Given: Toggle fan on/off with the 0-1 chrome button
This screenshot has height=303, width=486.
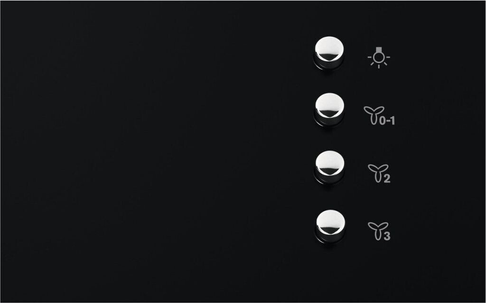Looking at the screenshot, I should [329, 110].
